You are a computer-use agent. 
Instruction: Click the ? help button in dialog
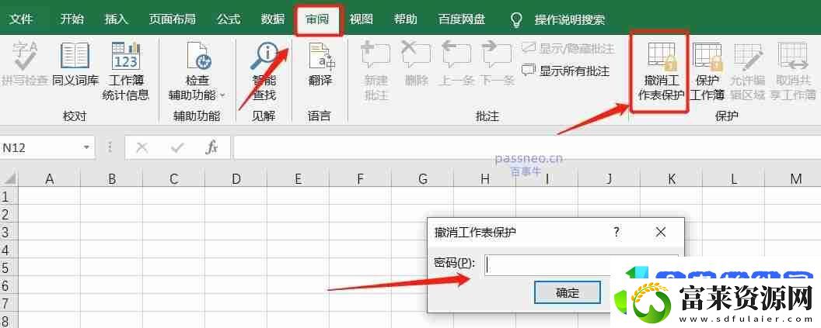tap(617, 233)
